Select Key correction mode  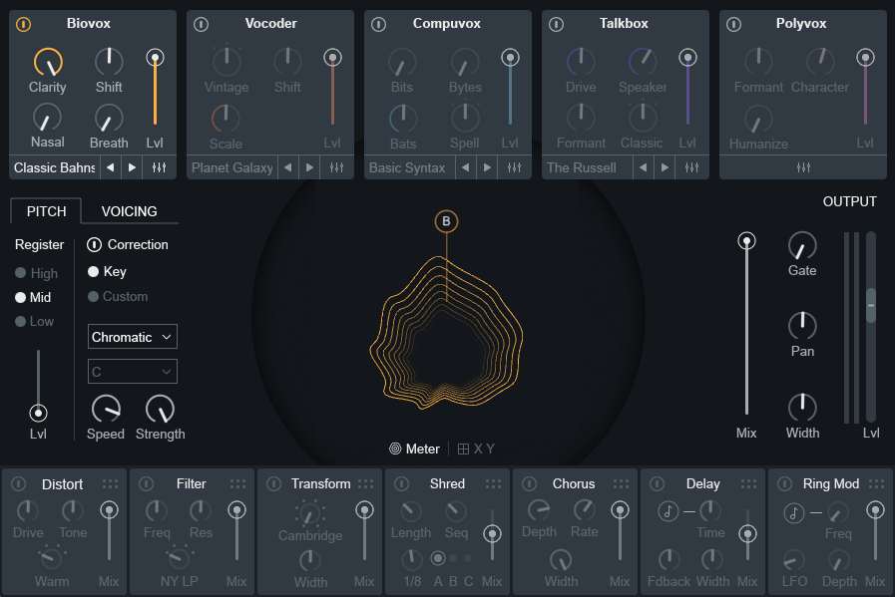107,271
